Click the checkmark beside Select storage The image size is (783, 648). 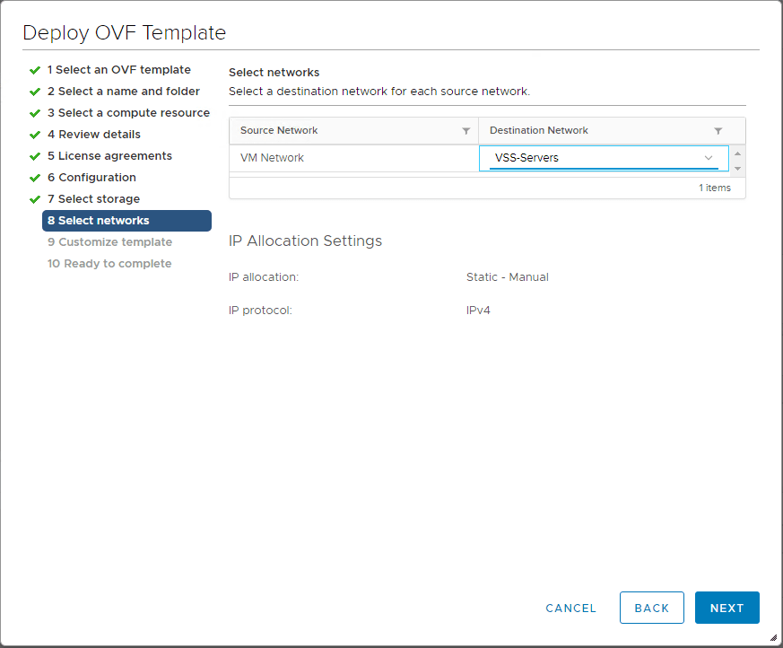tap(36, 198)
